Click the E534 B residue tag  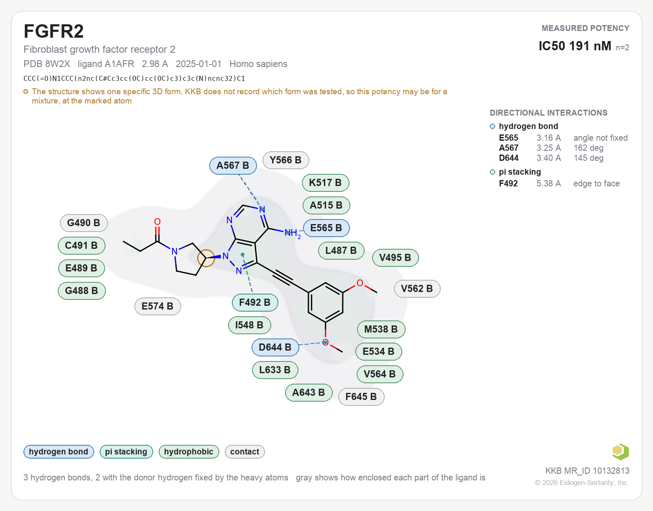(378, 351)
